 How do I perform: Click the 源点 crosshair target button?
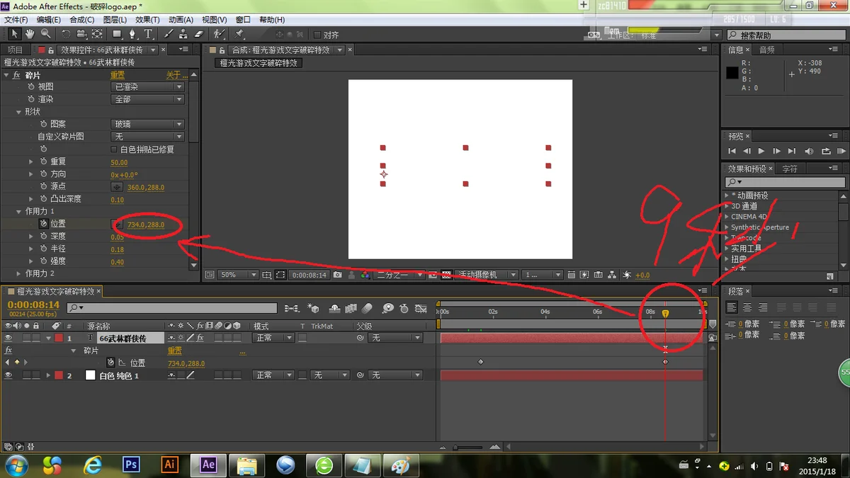click(x=118, y=187)
